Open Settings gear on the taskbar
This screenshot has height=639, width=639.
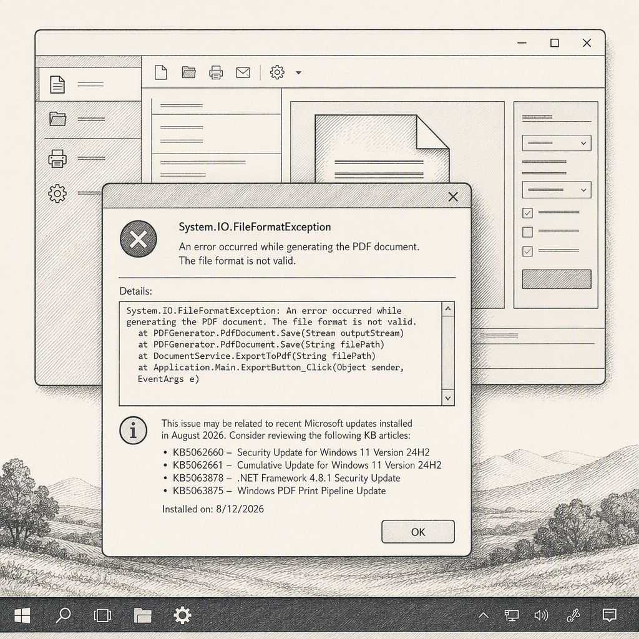[182, 615]
